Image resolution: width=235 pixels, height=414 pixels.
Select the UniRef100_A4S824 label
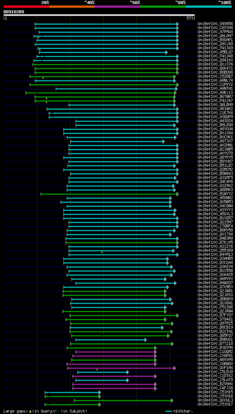tap(215, 121)
